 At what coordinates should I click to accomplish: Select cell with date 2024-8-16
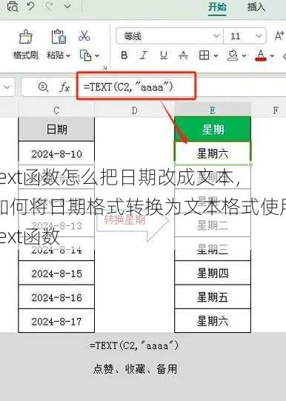coord(56,297)
